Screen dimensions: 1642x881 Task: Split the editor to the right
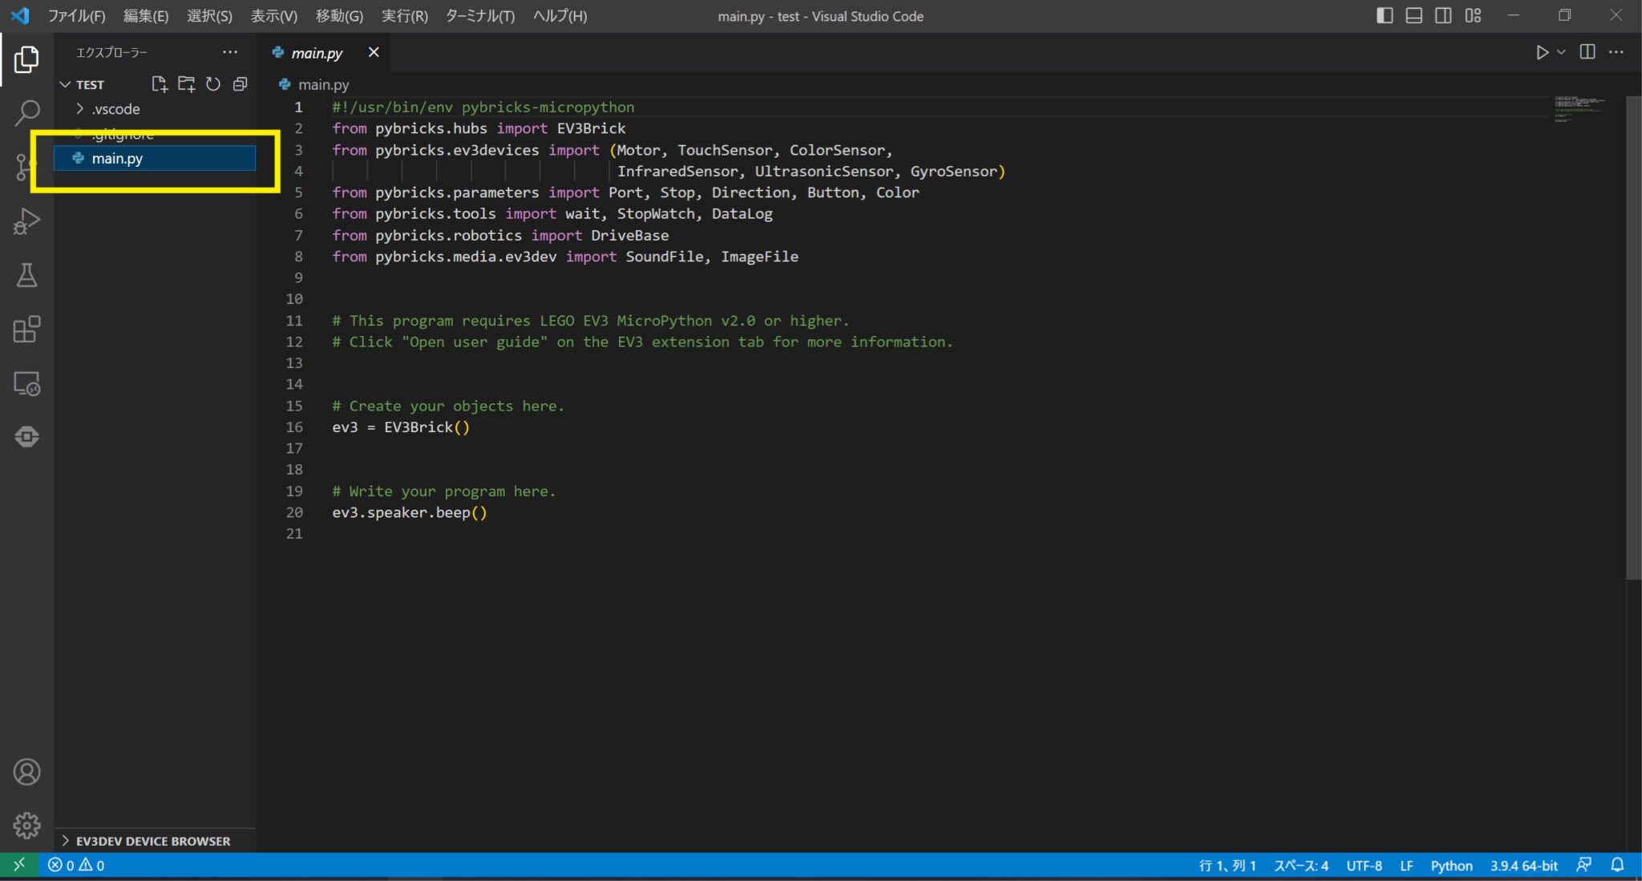click(1587, 52)
